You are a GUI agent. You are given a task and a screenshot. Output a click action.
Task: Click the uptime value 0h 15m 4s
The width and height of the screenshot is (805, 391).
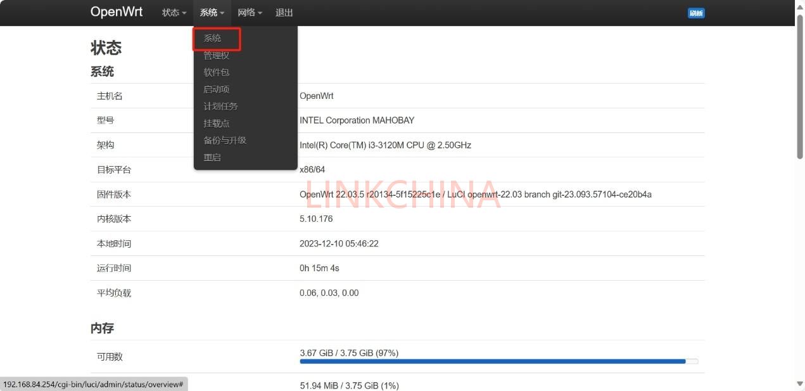click(319, 268)
